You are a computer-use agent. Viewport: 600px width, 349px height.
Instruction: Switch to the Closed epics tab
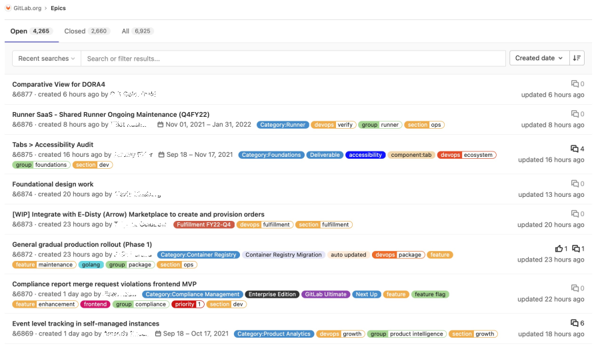pos(85,31)
